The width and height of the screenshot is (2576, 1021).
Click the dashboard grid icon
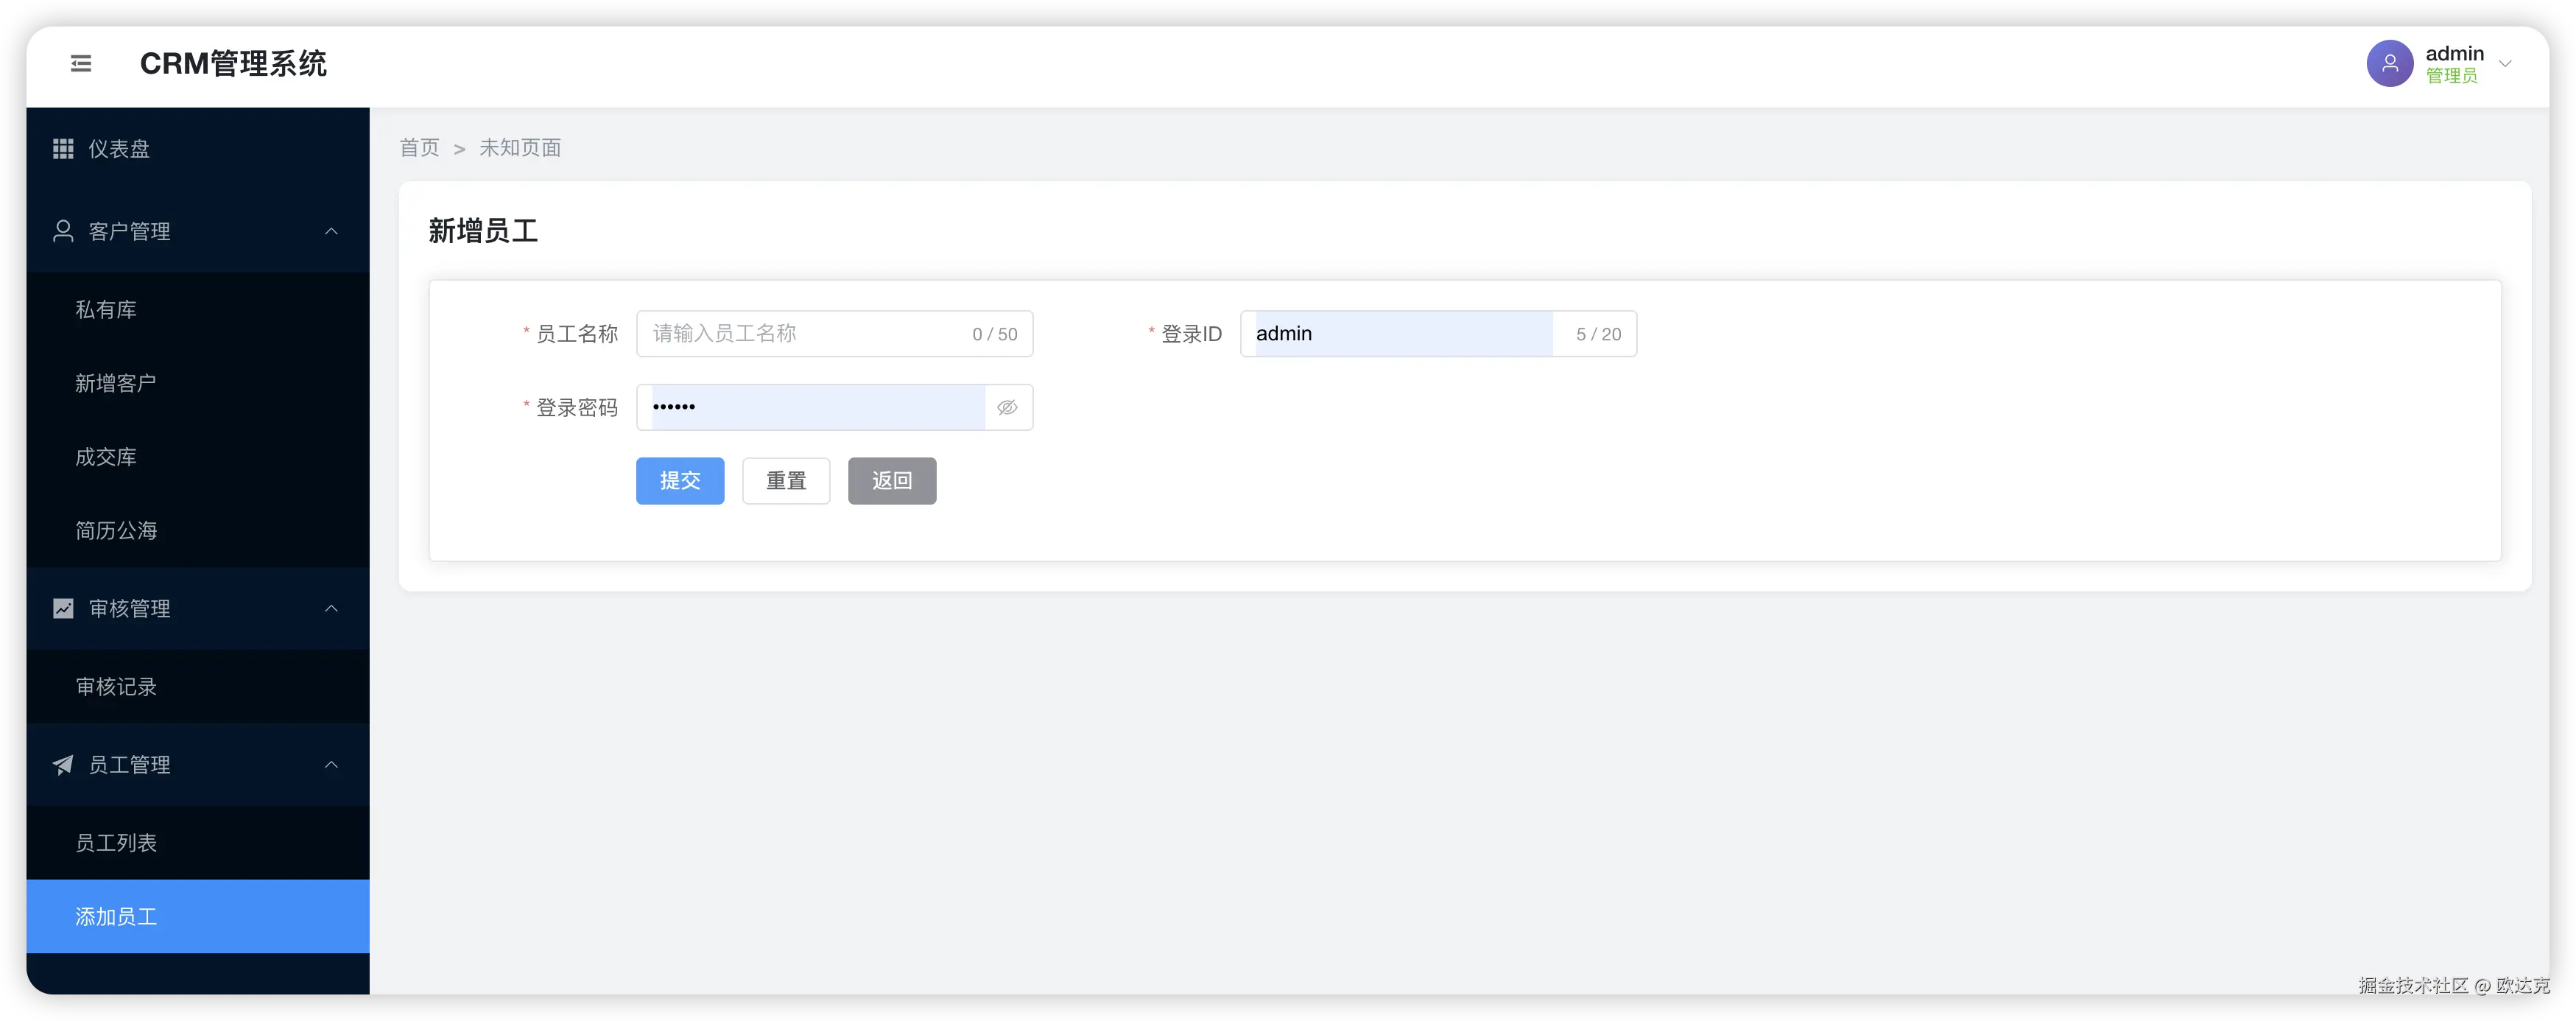tap(63, 149)
